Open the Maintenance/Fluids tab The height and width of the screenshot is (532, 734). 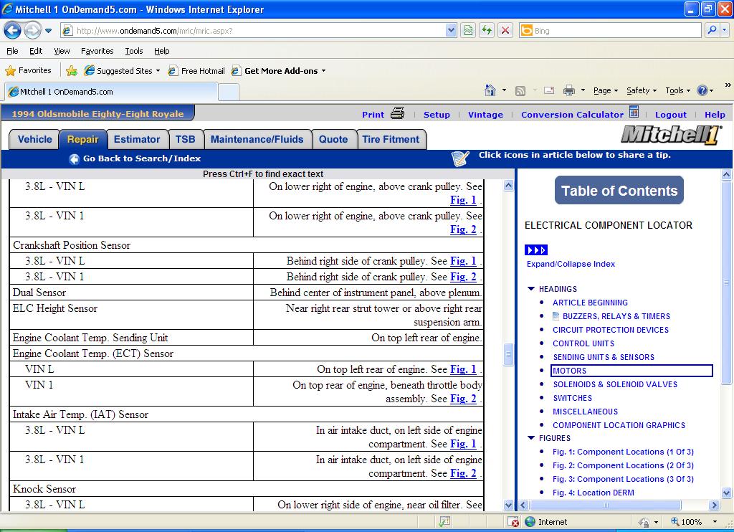click(257, 140)
